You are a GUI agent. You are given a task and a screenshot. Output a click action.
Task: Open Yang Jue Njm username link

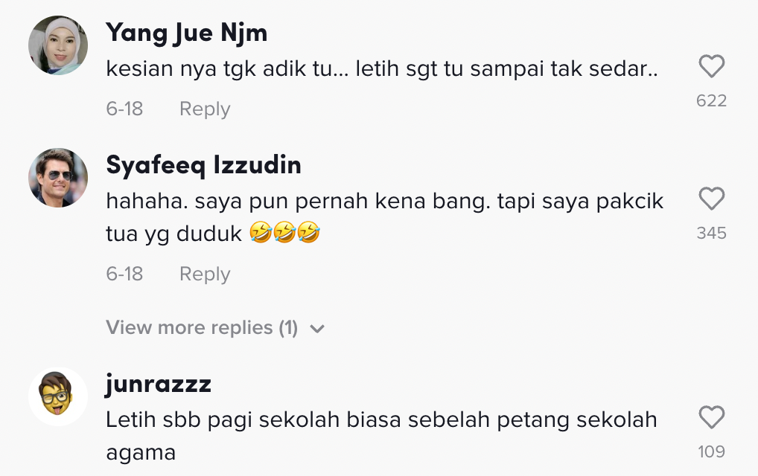[186, 33]
